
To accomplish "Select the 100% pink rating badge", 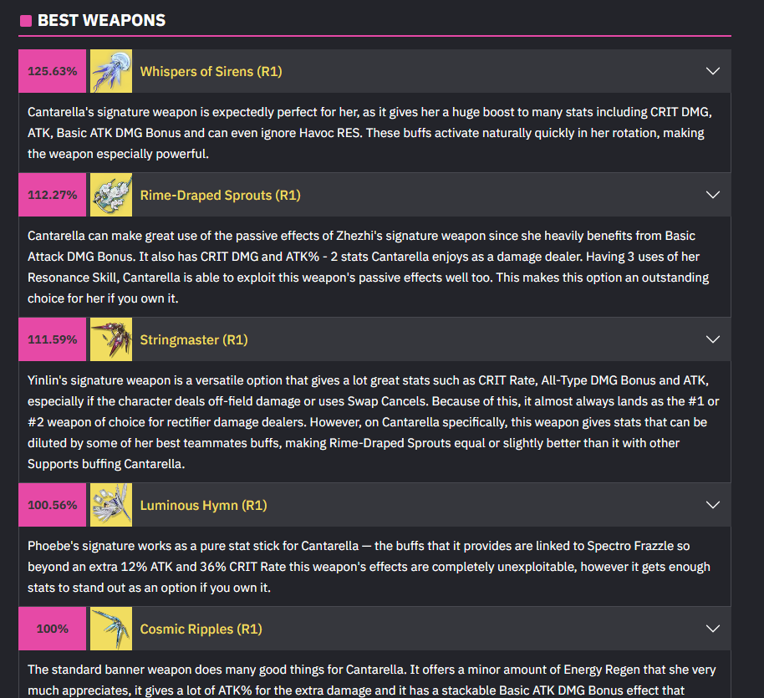I will tap(52, 629).
